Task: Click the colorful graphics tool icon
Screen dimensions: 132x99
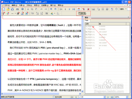Action: coord(8,13)
